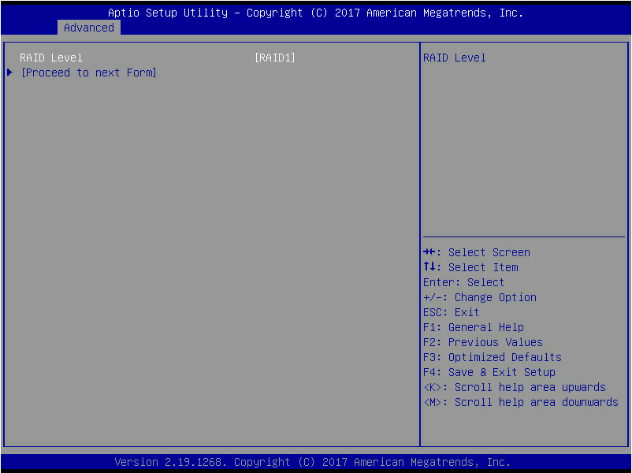Click the up-down arrows icon for Select Item
Image resolution: width=632 pixels, height=473 pixels.
coord(429,266)
